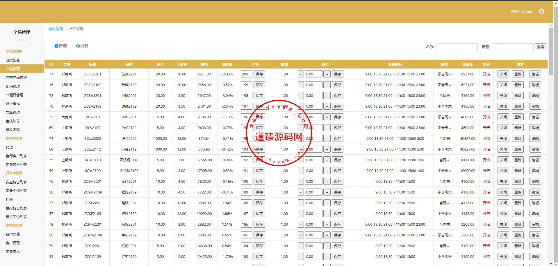Click 价格 column header

pos(204,64)
